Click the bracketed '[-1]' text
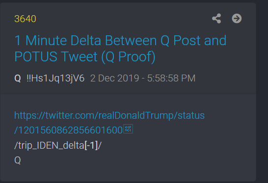The width and height of the screenshot is (268, 183). point(91,145)
